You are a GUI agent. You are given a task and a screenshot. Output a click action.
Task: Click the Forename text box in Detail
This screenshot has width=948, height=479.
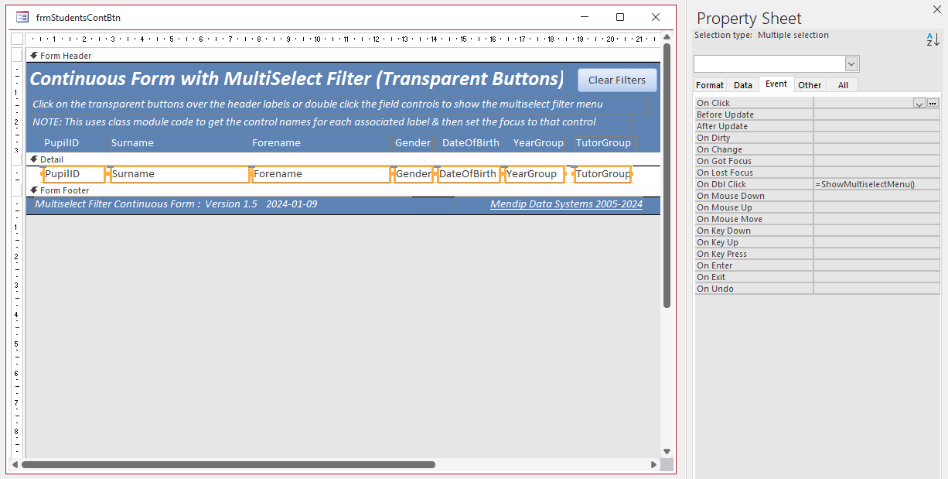[x=321, y=174]
